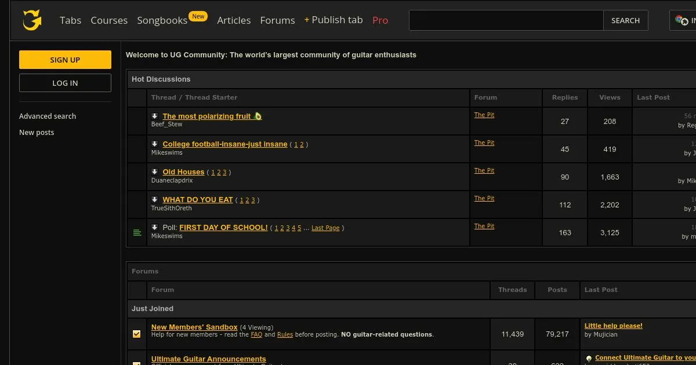This screenshot has height=365, width=696.
Task: Open the Tabs menu in top navigation
Action: pos(70,20)
